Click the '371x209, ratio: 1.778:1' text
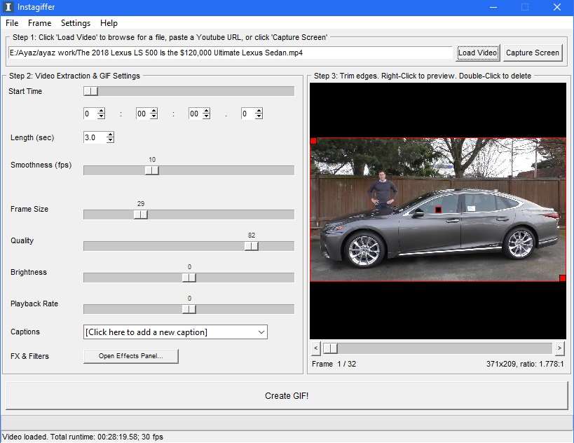Viewport: 574px width, 443px height. tap(525, 364)
